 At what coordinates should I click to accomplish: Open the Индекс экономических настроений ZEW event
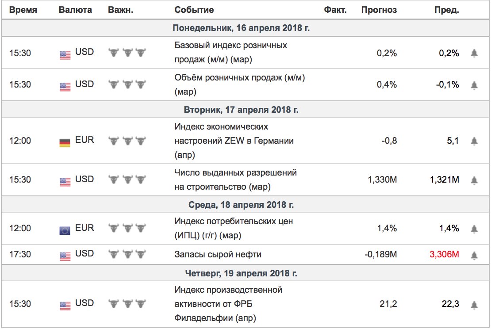234,141
